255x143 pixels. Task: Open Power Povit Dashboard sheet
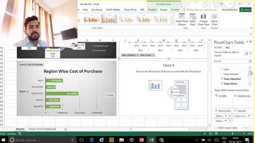42,129
